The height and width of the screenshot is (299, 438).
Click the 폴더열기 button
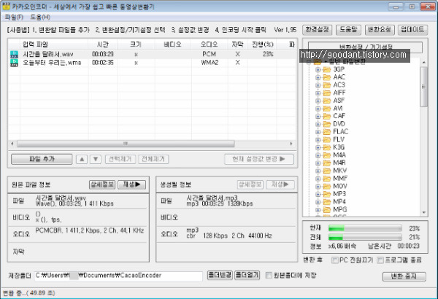click(247, 275)
